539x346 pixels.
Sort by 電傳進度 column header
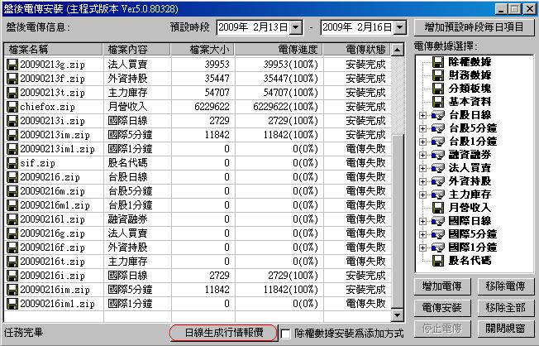click(279, 50)
